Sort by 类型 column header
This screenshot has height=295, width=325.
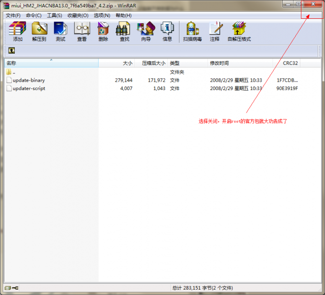pos(188,63)
